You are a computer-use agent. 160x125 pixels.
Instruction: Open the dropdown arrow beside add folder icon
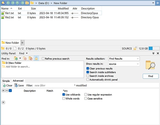20,58
